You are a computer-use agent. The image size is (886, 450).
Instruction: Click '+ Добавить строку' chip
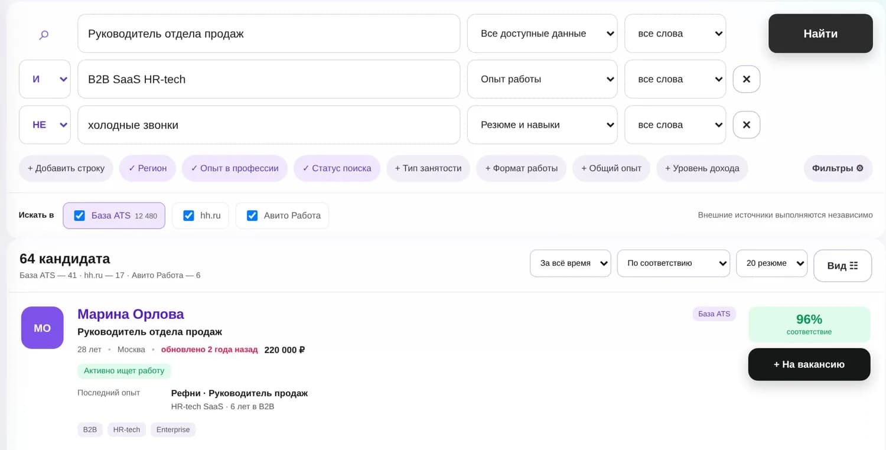click(66, 168)
